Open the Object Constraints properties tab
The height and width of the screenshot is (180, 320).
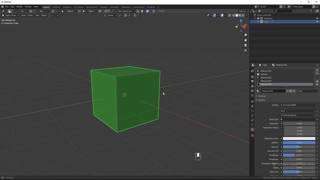pos(252,120)
